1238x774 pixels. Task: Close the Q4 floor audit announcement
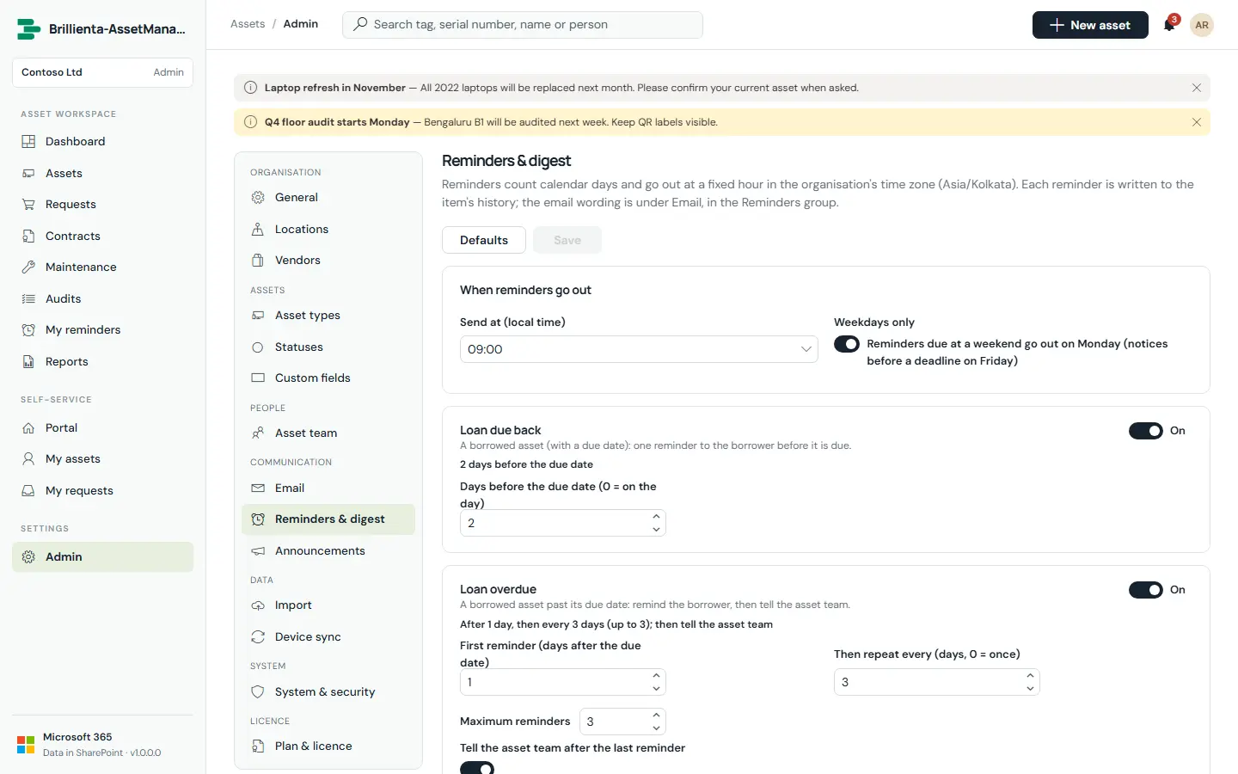coord(1197,122)
